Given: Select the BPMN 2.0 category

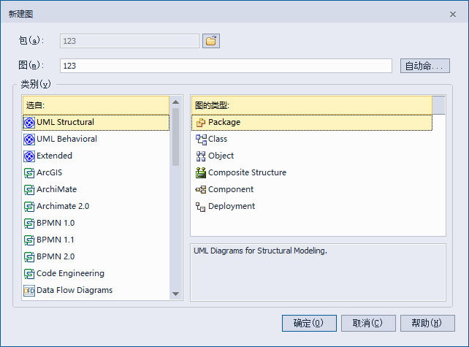Looking at the screenshot, I should (55, 256).
